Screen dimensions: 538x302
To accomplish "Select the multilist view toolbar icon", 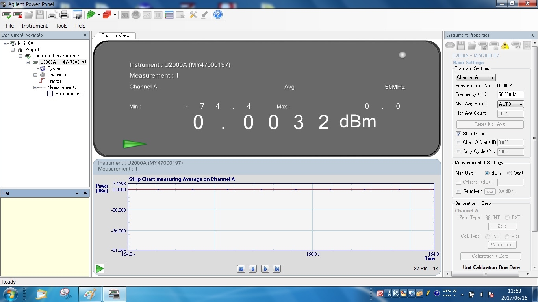I will (x=169, y=15).
